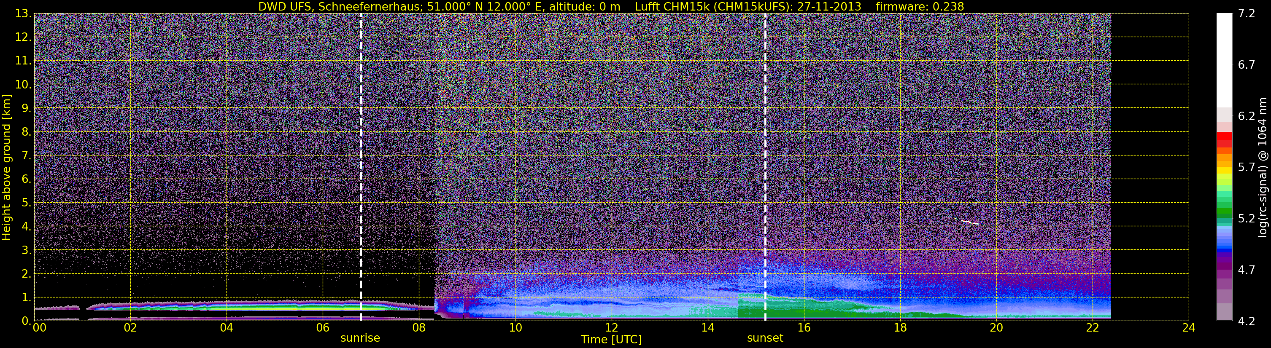Image resolution: width=1271 pixels, height=348 pixels.
Task: Click the colorbar value '5.2'
Action: [1247, 219]
